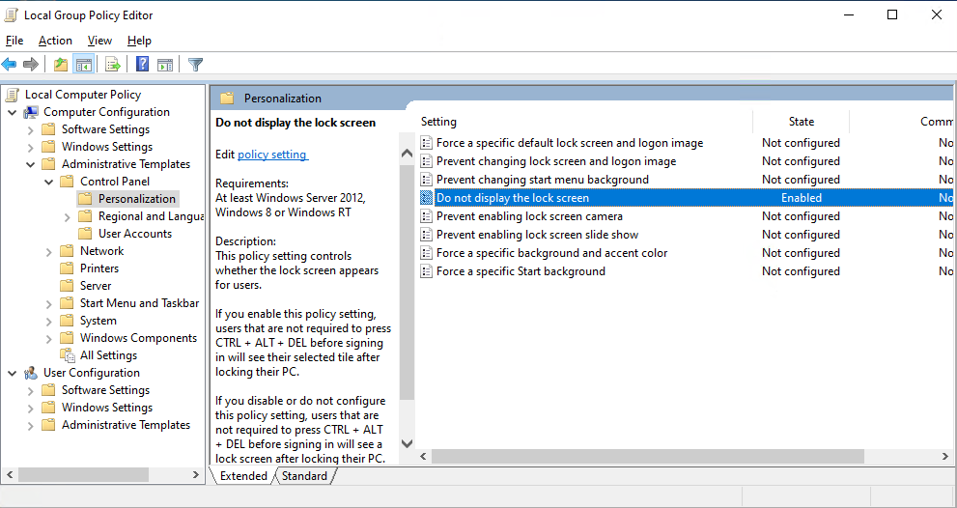Viewport: 957px width, 508px height.
Task: Select Force a specific default lock screen and logon image
Action: [570, 143]
